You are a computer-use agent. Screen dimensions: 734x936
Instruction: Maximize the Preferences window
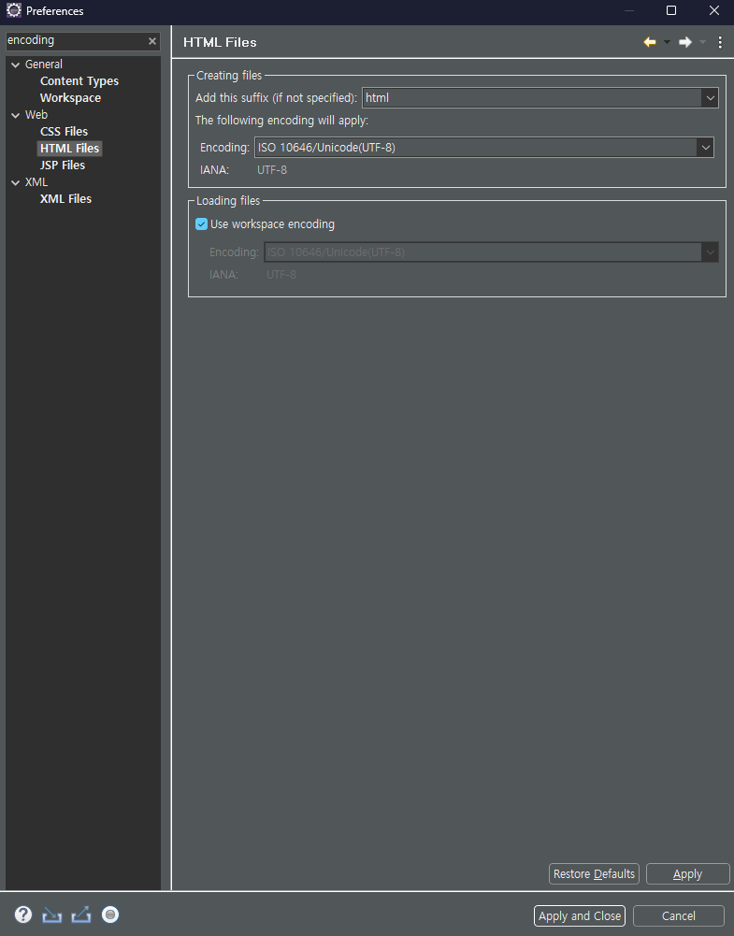click(671, 10)
